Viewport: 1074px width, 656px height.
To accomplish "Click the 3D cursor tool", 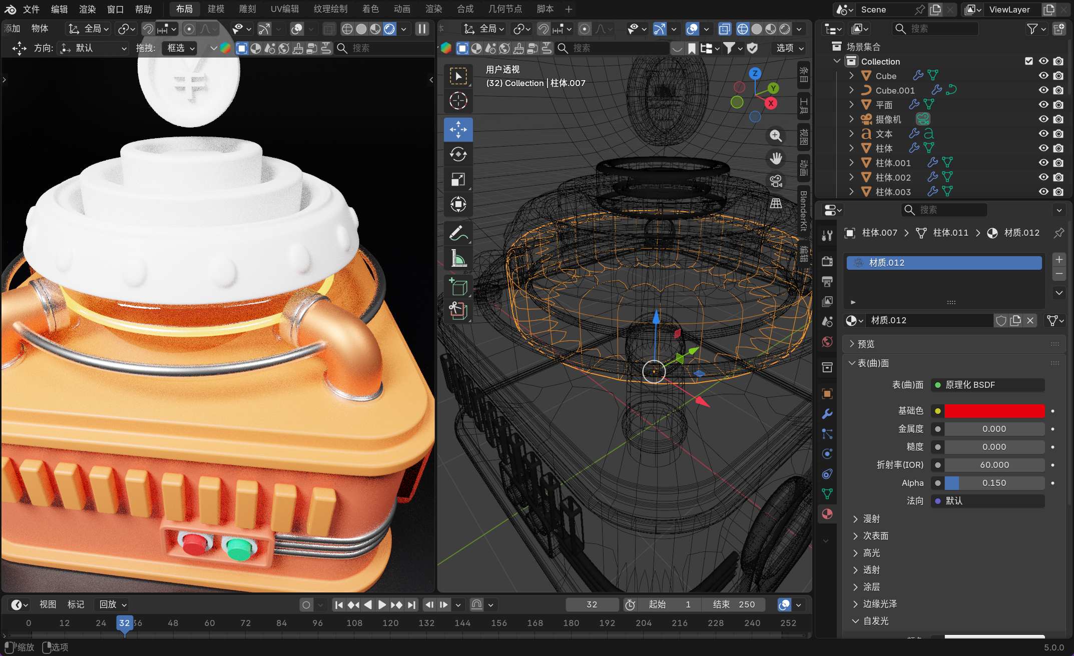I will coord(458,101).
